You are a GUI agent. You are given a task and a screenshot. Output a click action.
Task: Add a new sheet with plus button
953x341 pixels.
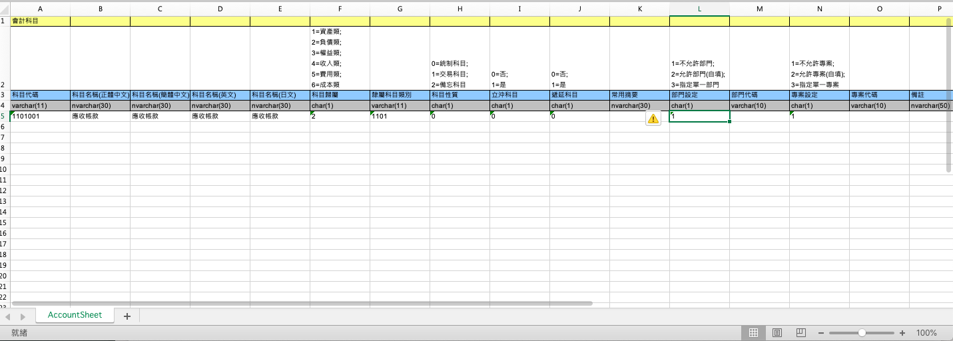click(x=127, y=316)
